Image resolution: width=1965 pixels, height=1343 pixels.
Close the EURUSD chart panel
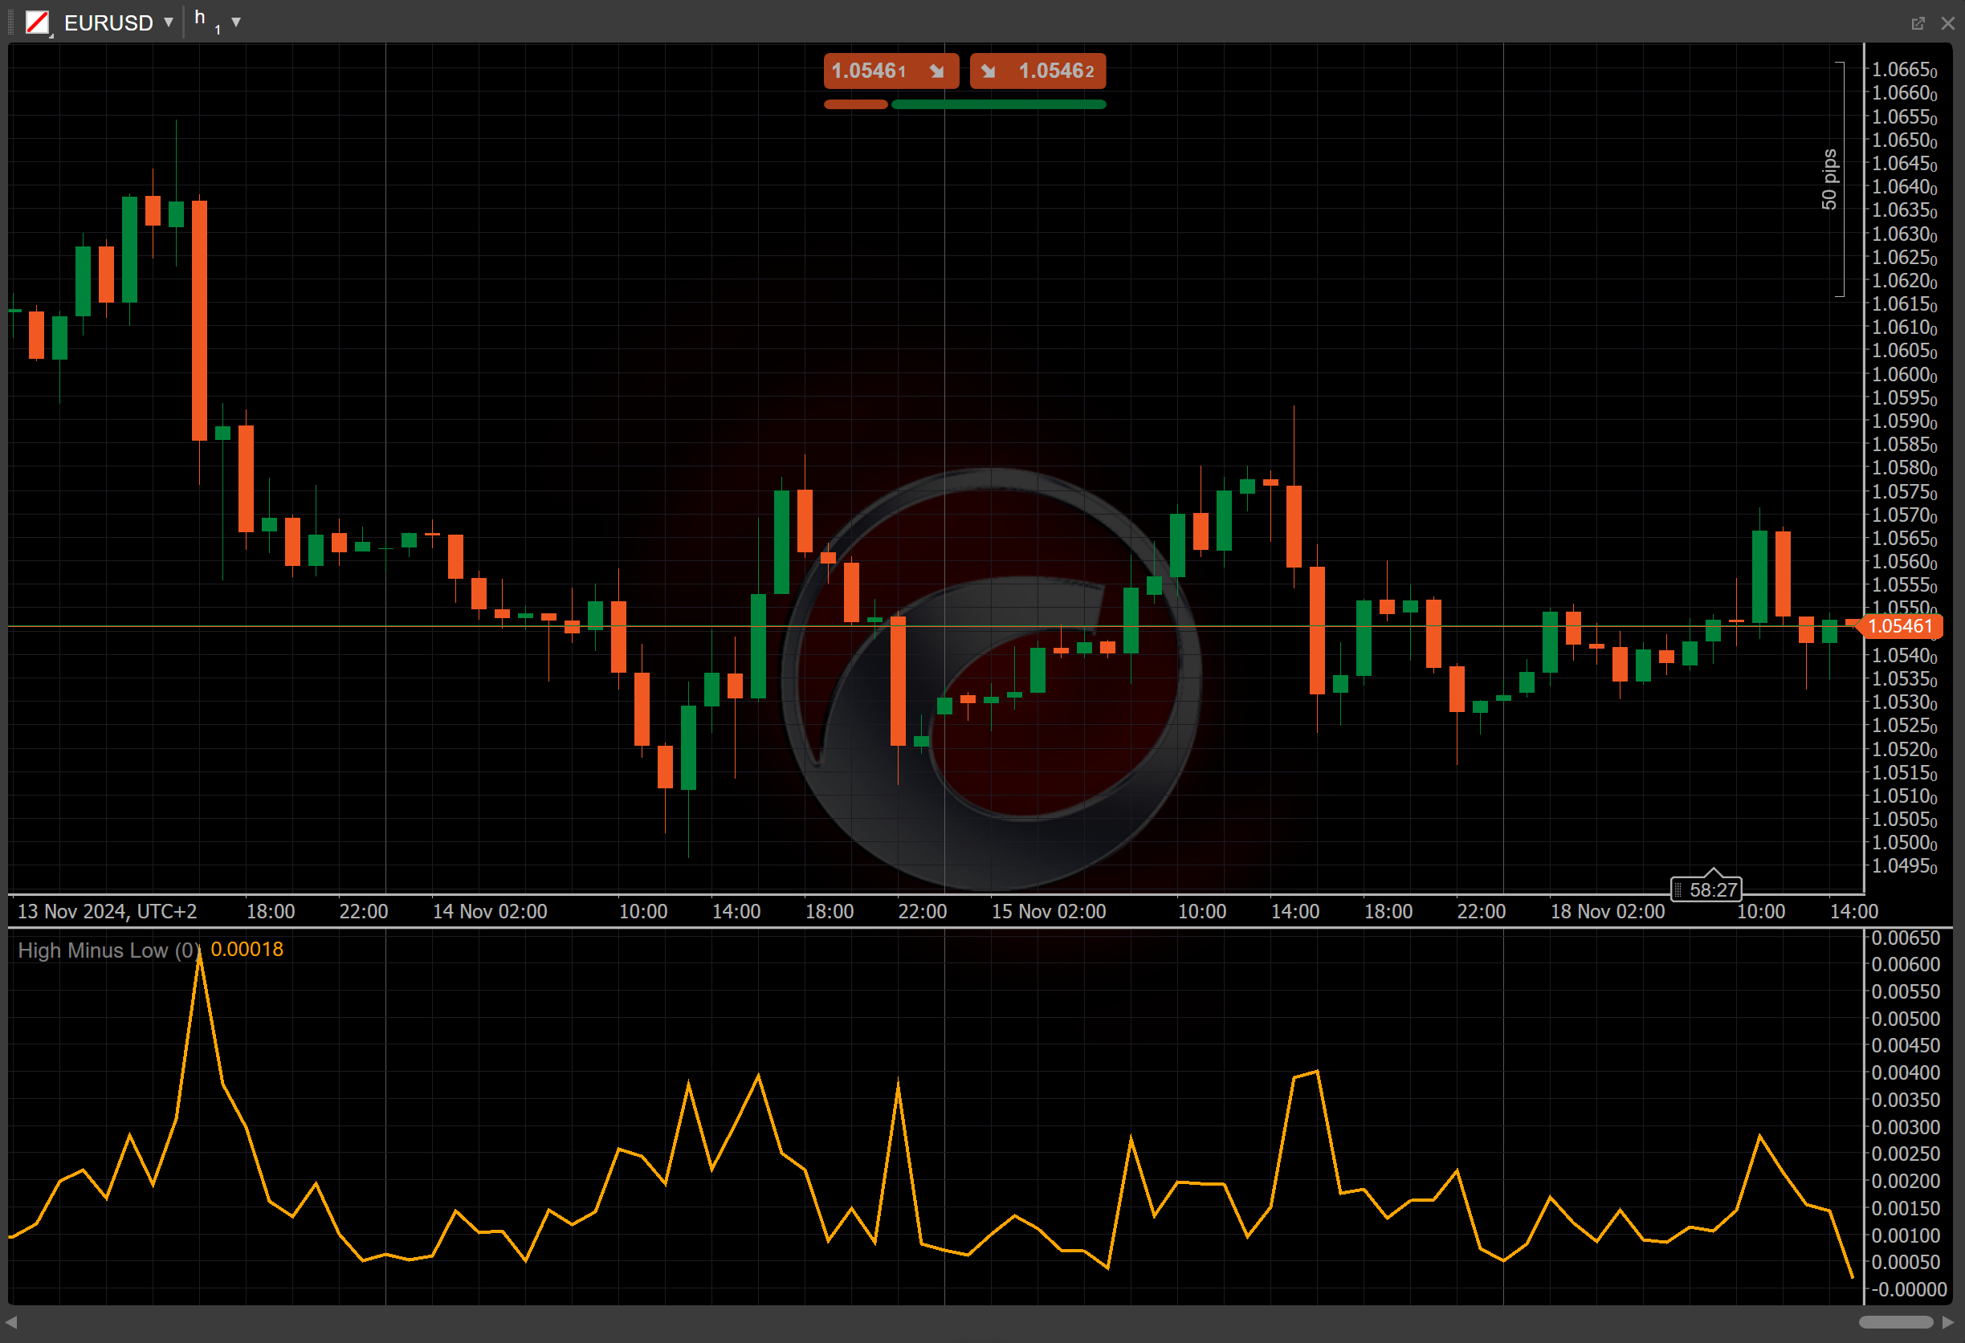(1947, 22)
